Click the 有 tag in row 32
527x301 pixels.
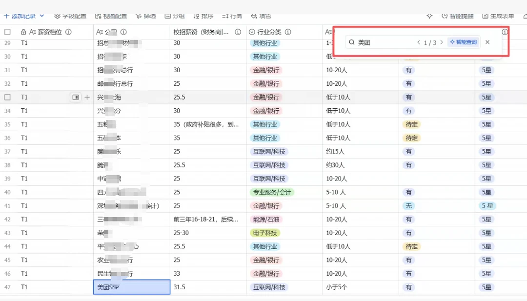[x=408, y=83]
